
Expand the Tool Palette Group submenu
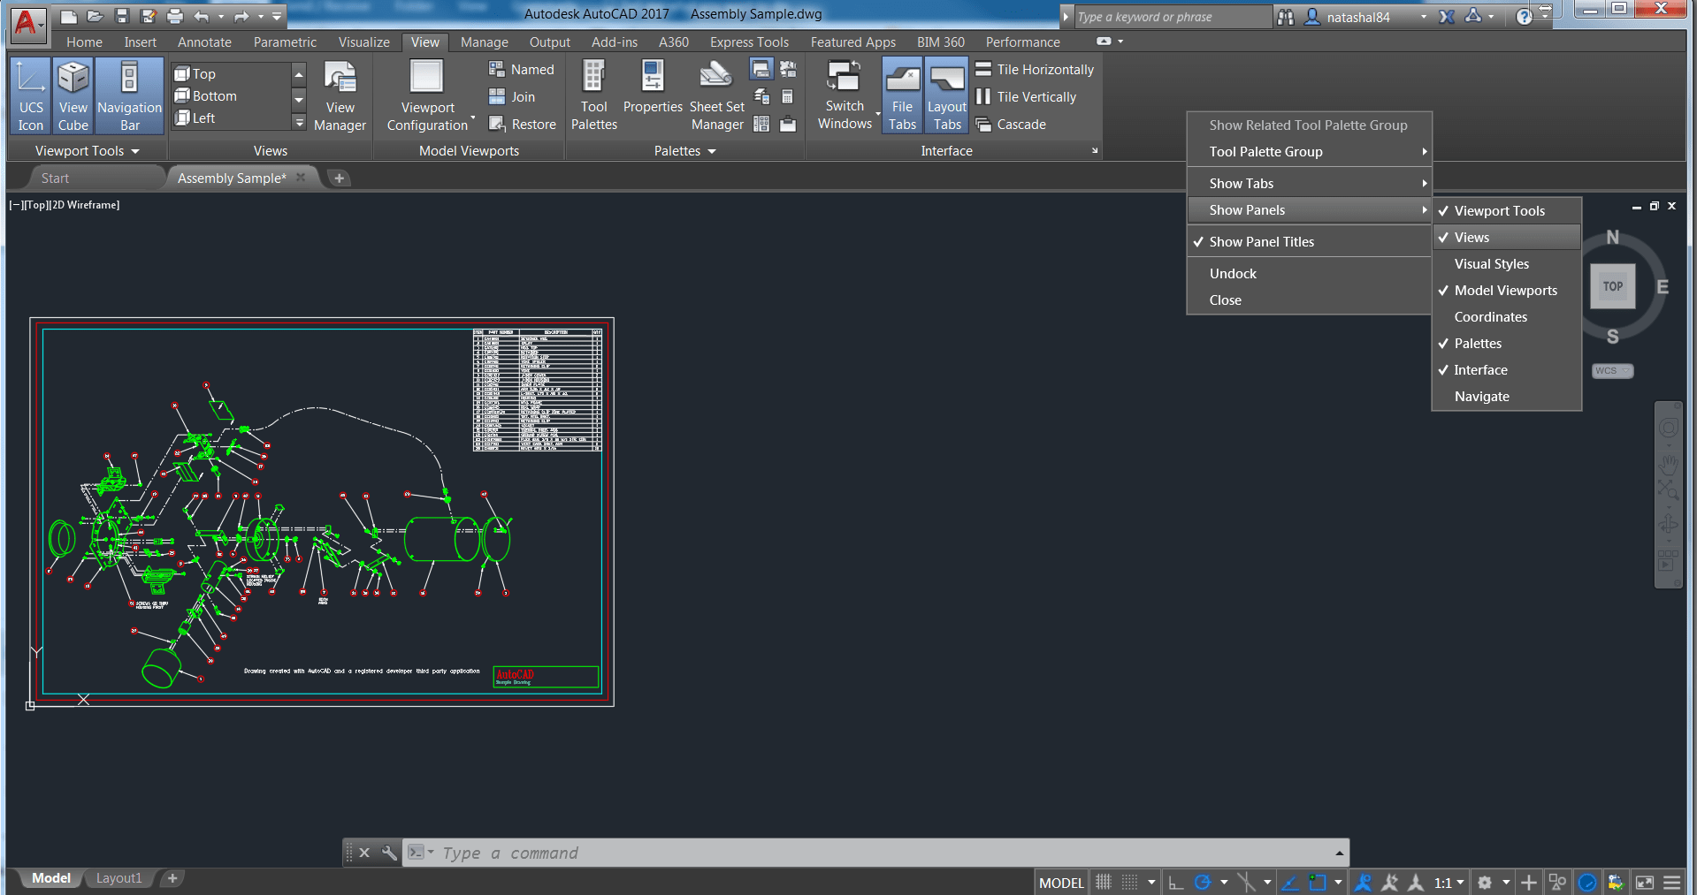1309,152
